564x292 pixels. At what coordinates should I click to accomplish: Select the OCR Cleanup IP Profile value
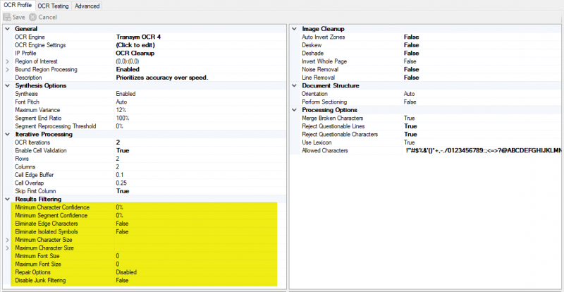coord(135,54)
